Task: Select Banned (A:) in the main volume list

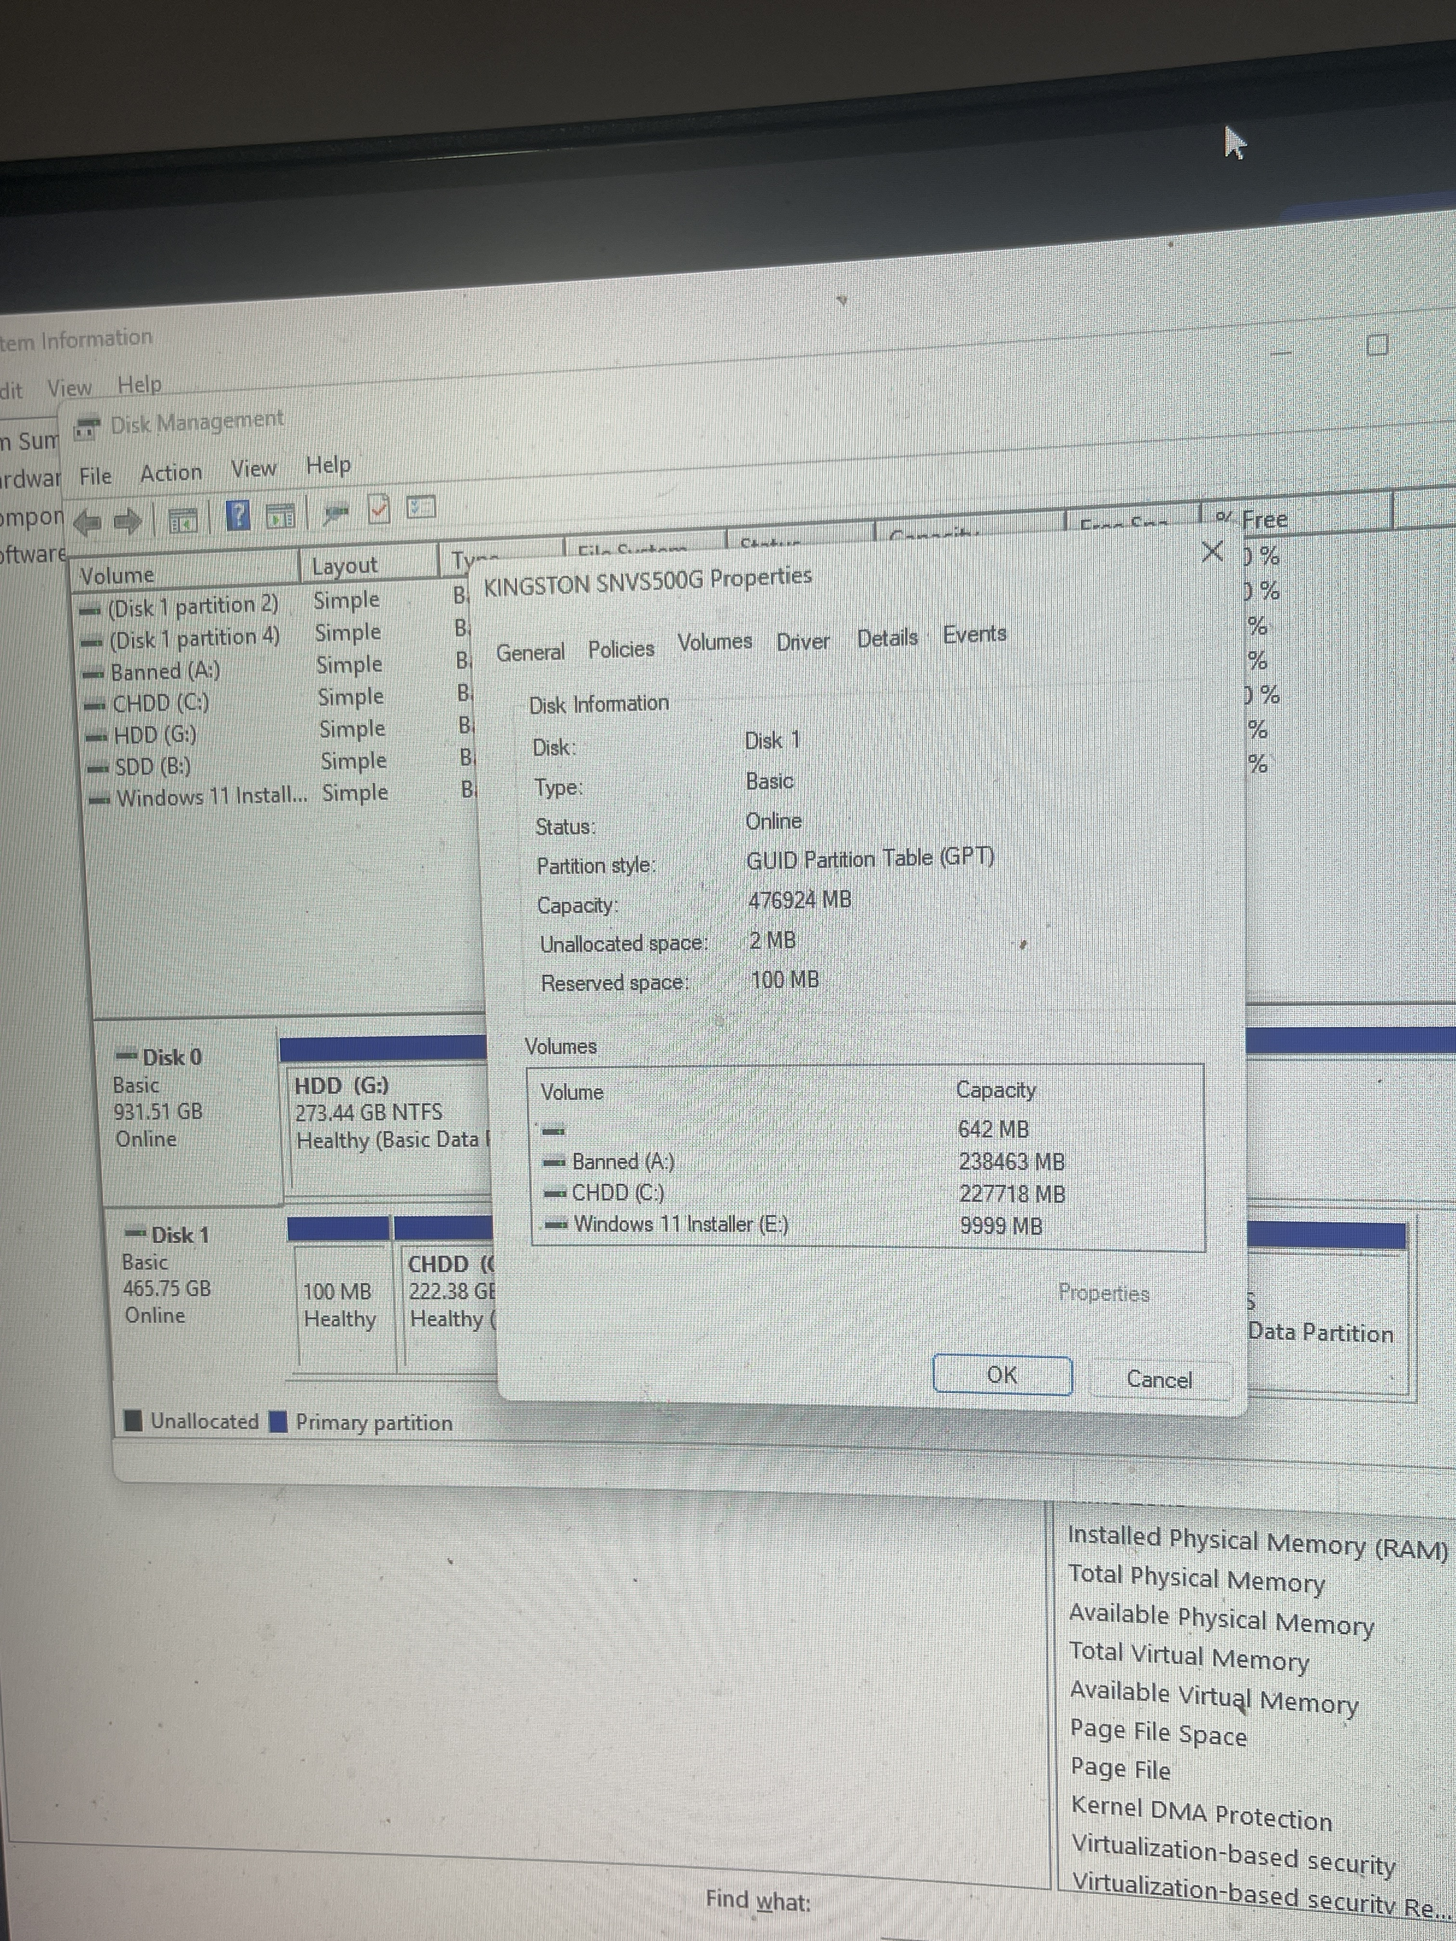Action: [x=165, y=672]
